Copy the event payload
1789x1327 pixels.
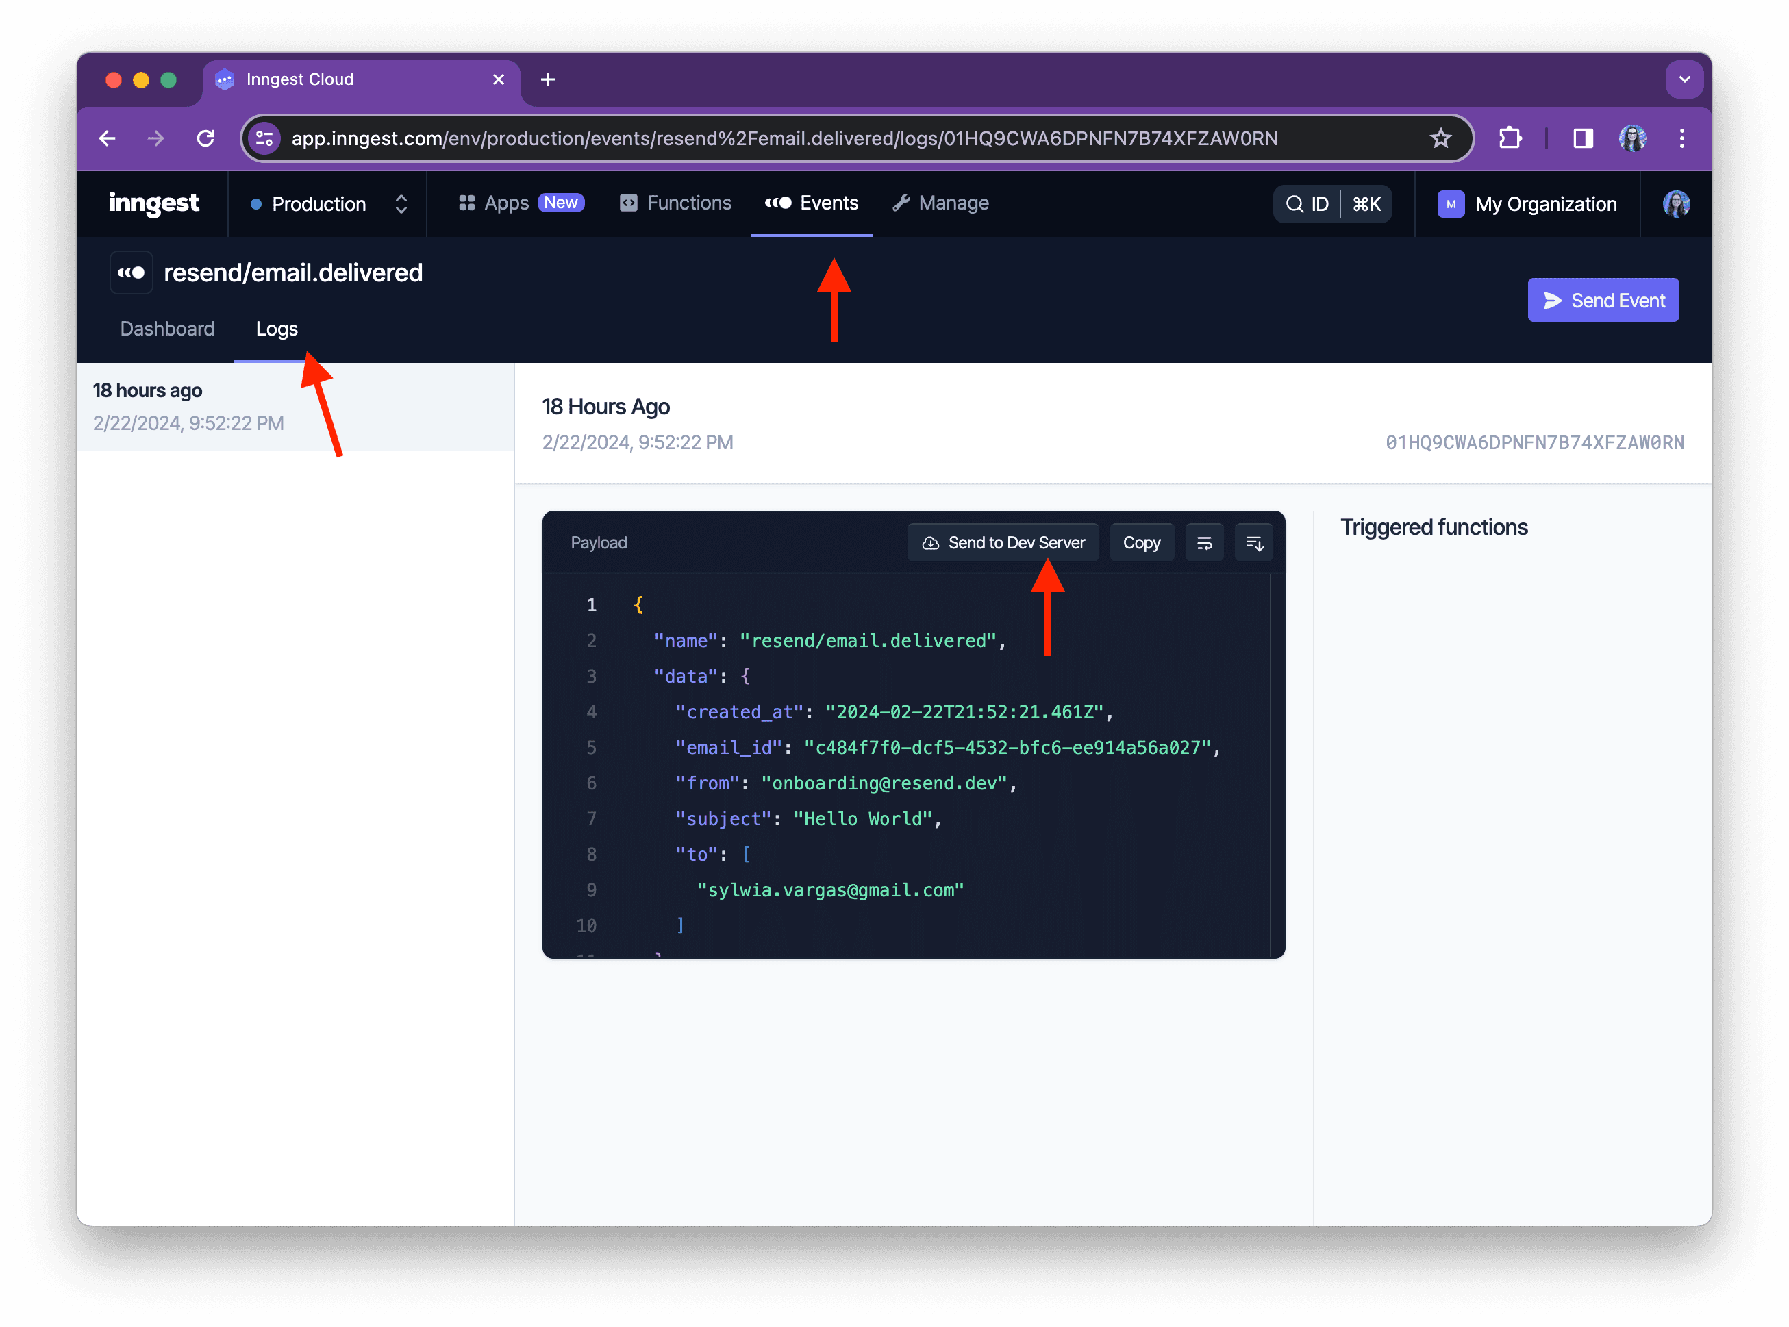[1142, 542]
